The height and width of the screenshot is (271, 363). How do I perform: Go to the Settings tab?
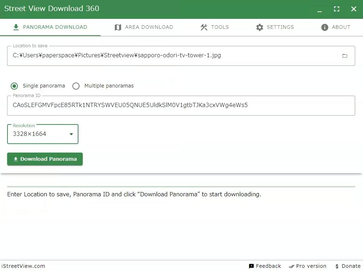pos(275,27)
